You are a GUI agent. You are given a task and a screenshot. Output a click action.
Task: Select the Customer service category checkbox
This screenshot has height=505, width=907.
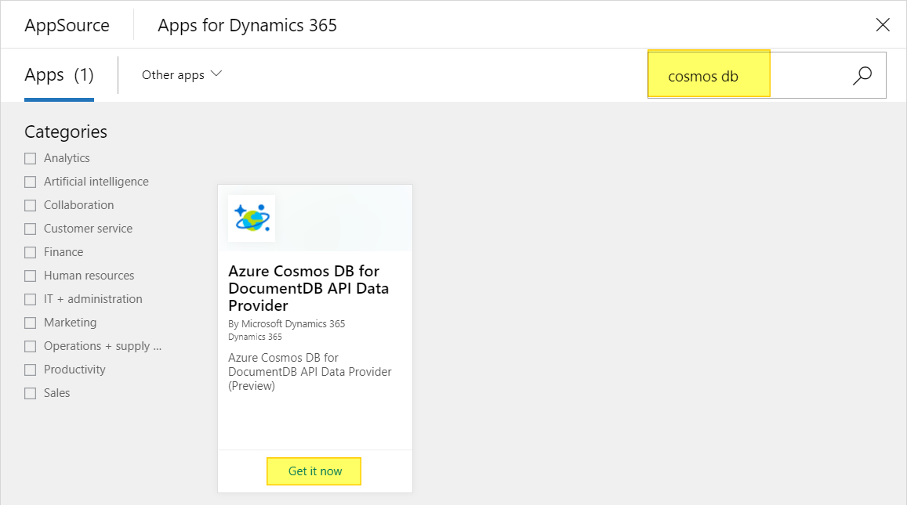[30, 229]
